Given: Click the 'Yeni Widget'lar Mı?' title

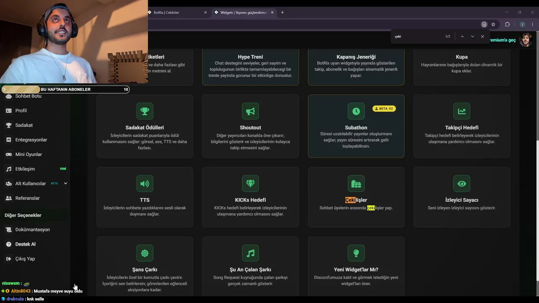Looking at the screenshot, I should (x=356, y=269).
